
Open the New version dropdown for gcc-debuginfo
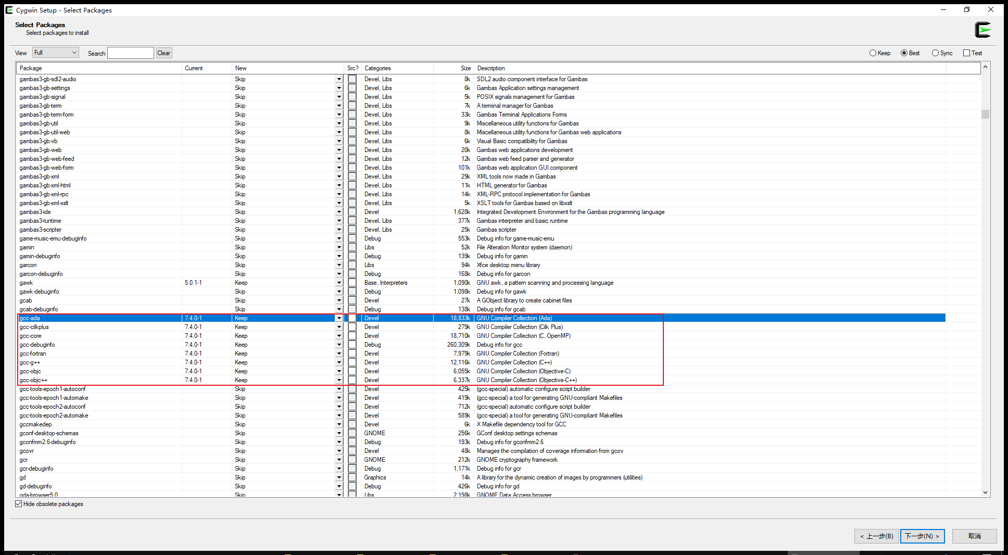(x=339, y=345)
